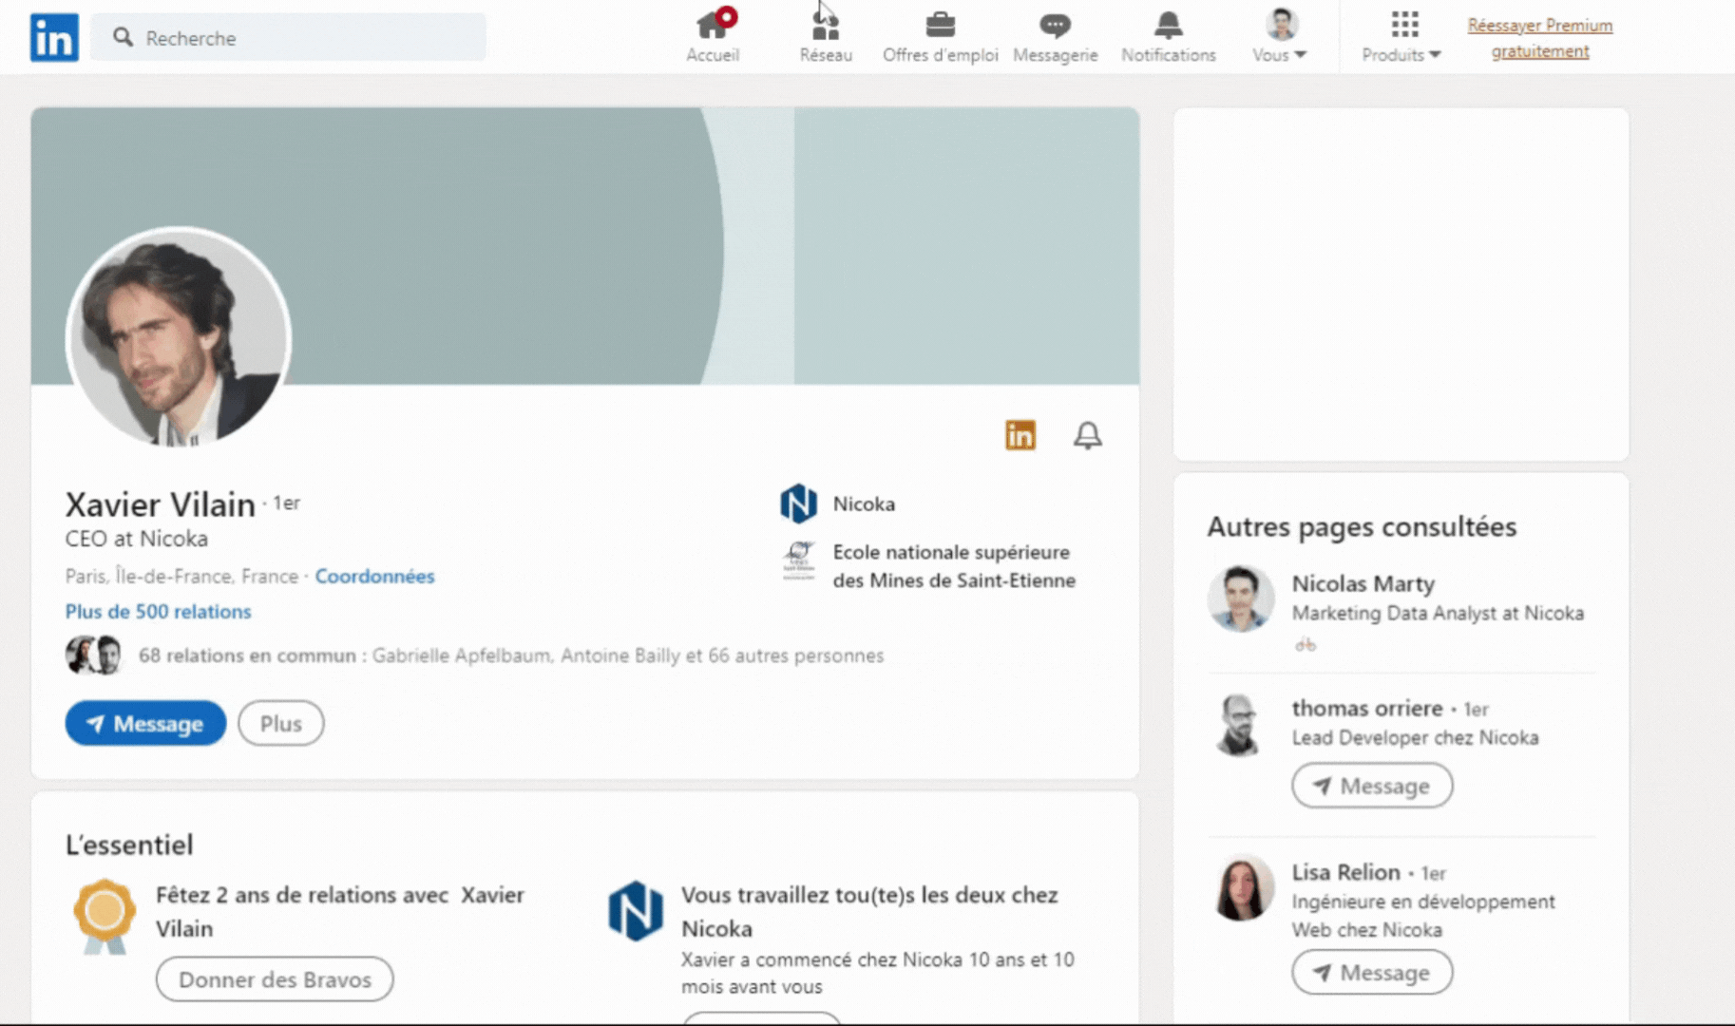This screenshot has width=1735, height=1026.
Task: Click 'Fêtez 2 ans de relations' text
Action: coord(340,911)
